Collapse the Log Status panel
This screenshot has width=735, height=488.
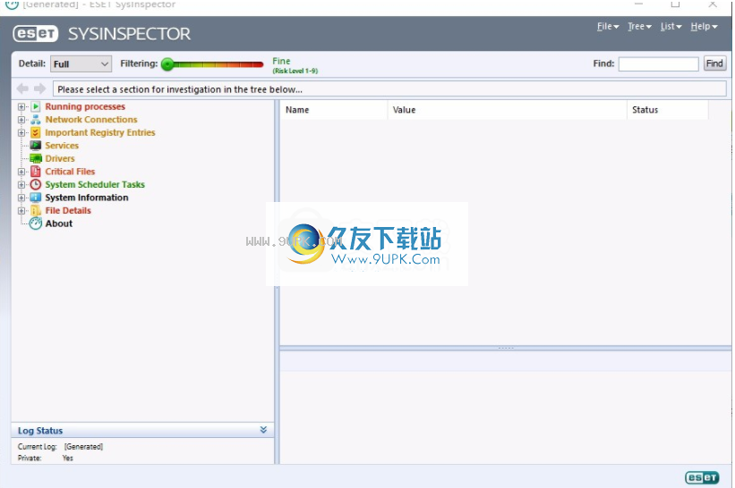(263, 430)
